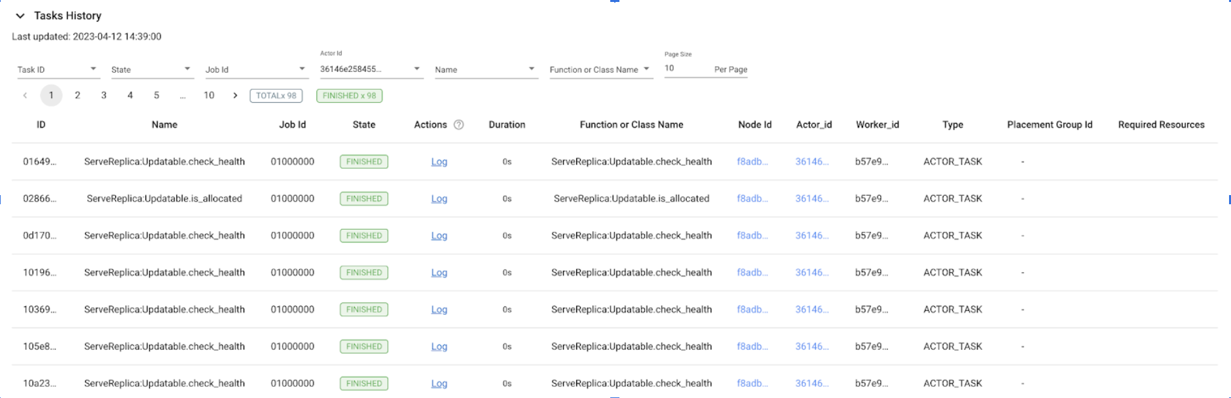Click task ID 10a23 cell
The image size is (1231, 398).
click(40, 384)
